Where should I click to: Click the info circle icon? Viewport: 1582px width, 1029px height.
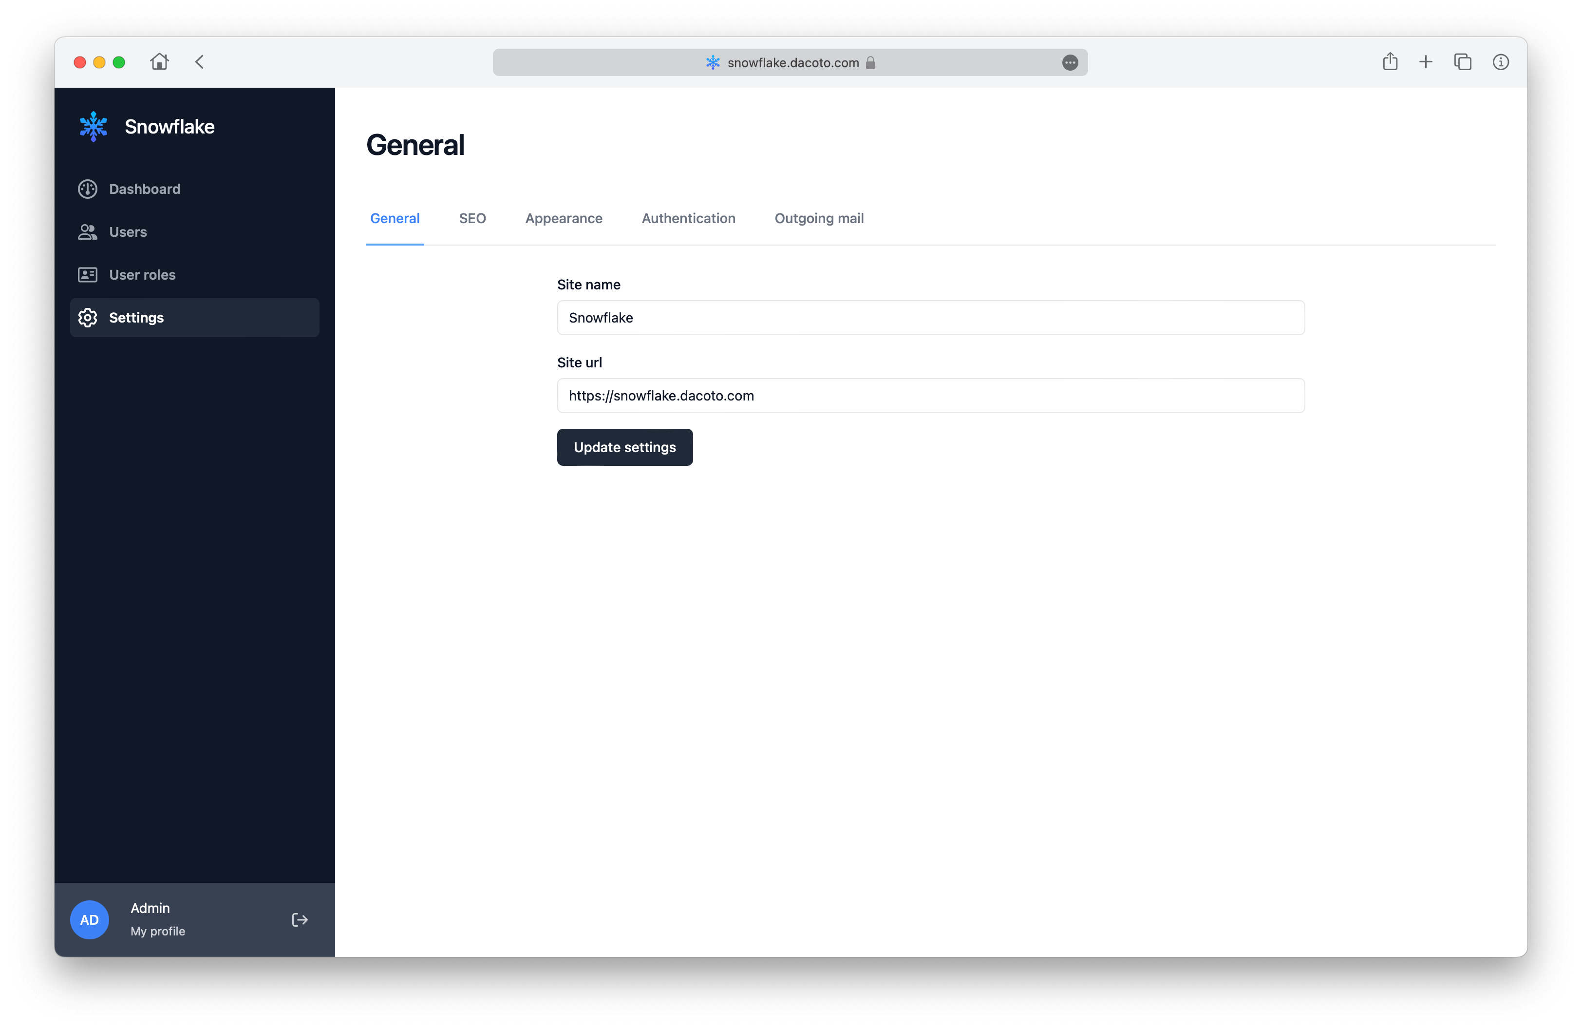[1500, 62]
